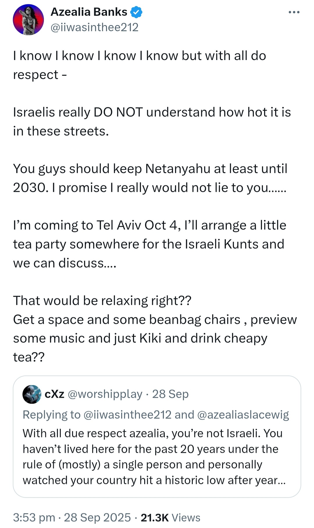View the 21.3K Views count
The image size is (314, 528).
pos(154,517)
